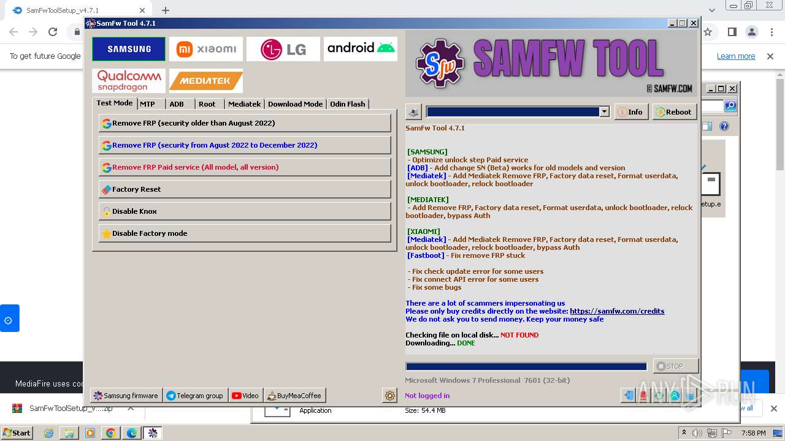Click the download progress bar
This screenshot has height=441, width=785.
pyautogui.click(x=526, y=366)
